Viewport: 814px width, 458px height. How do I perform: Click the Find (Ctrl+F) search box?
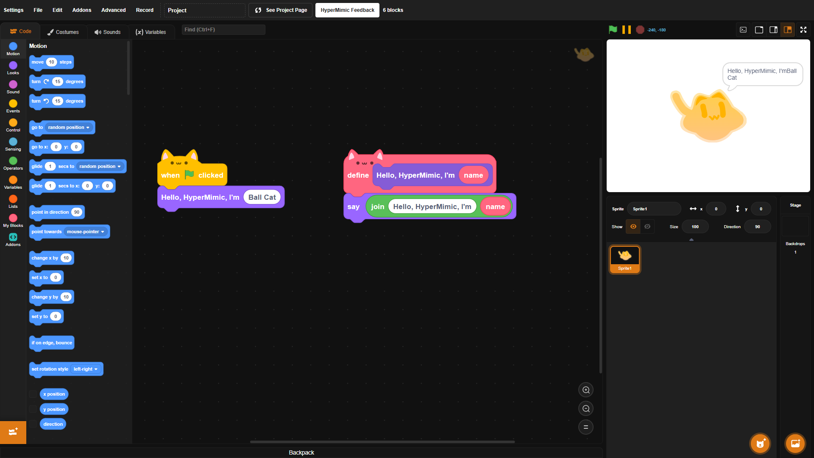click(223, 30)
